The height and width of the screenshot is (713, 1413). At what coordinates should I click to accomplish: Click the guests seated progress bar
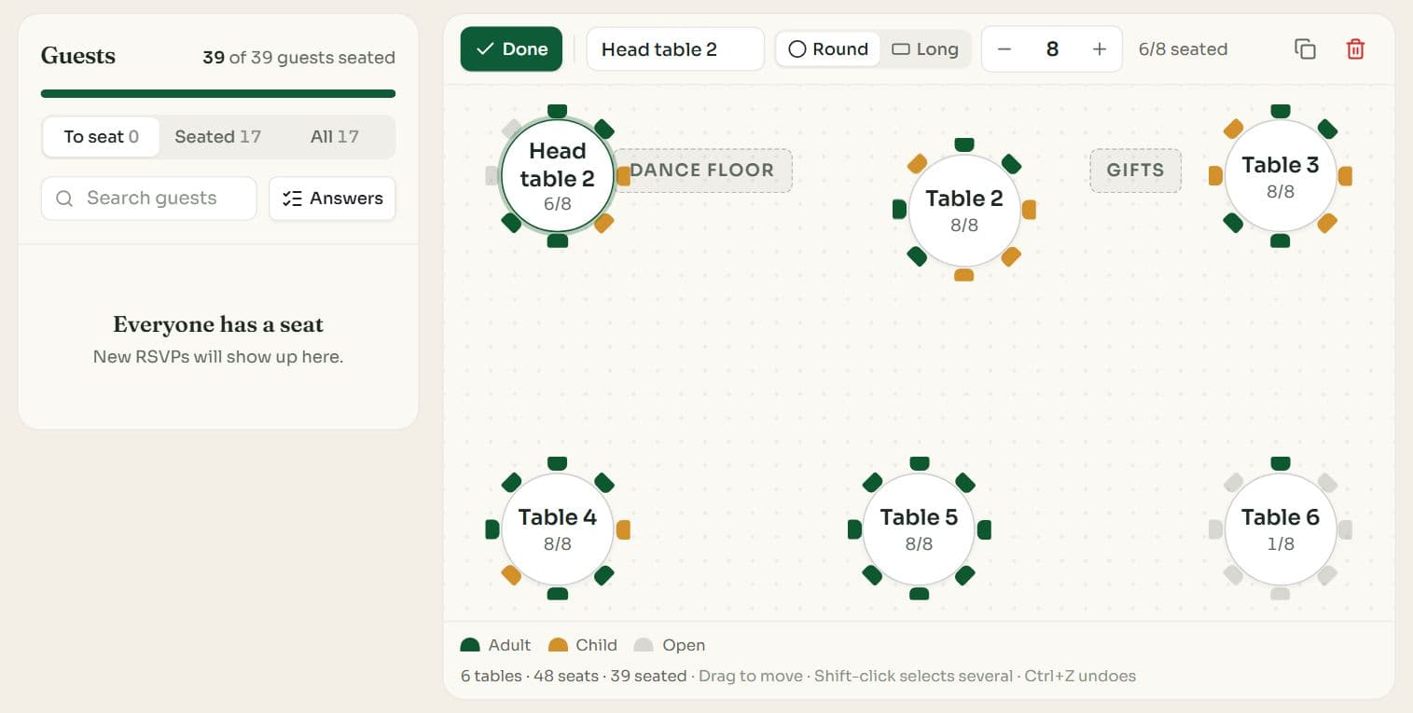[x=218, y=93]
